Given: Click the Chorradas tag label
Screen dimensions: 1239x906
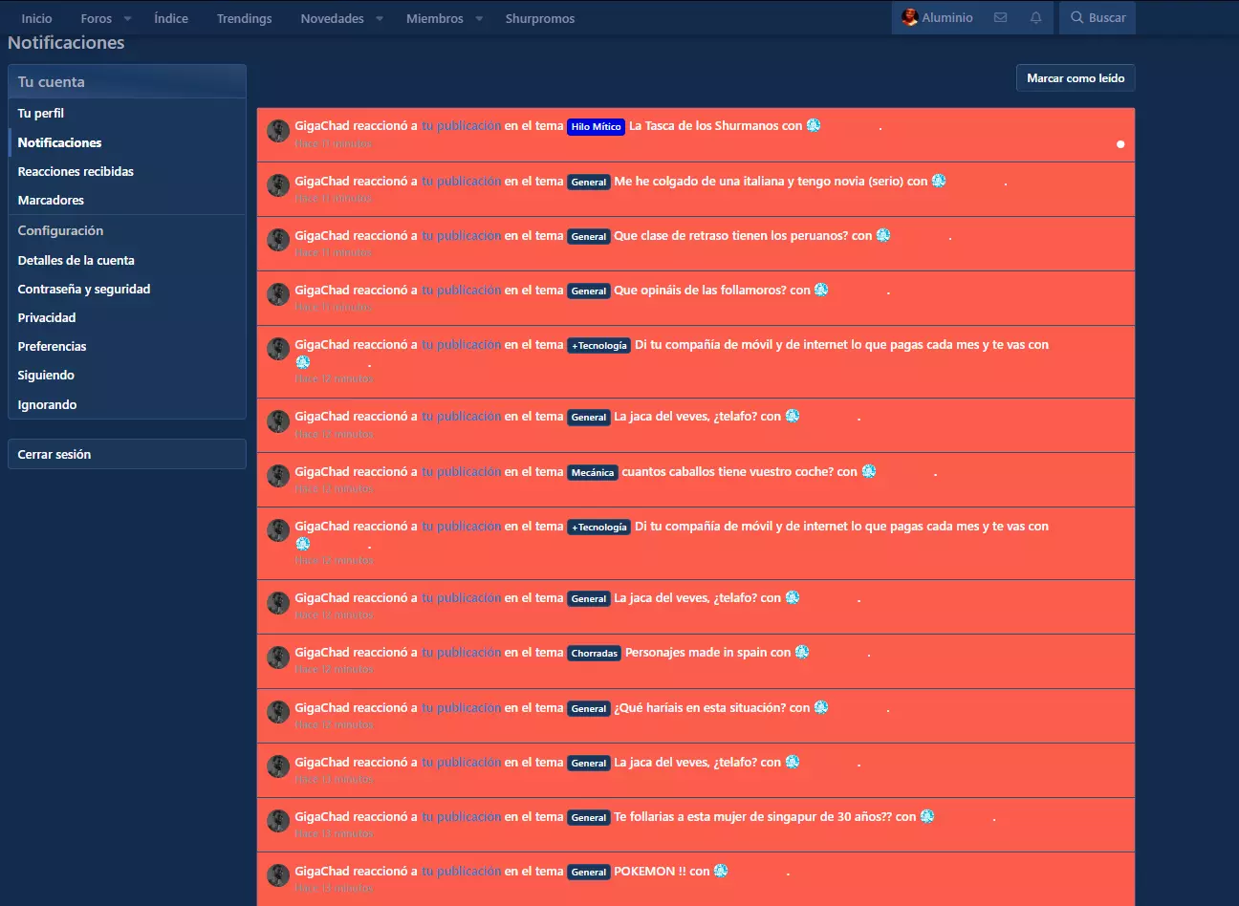Looking at the screenshot, I should 595,653.
